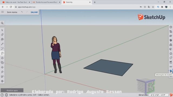The image size is (173, 97).
Task: Close the SketchUp browser tab
Action: 90,2
